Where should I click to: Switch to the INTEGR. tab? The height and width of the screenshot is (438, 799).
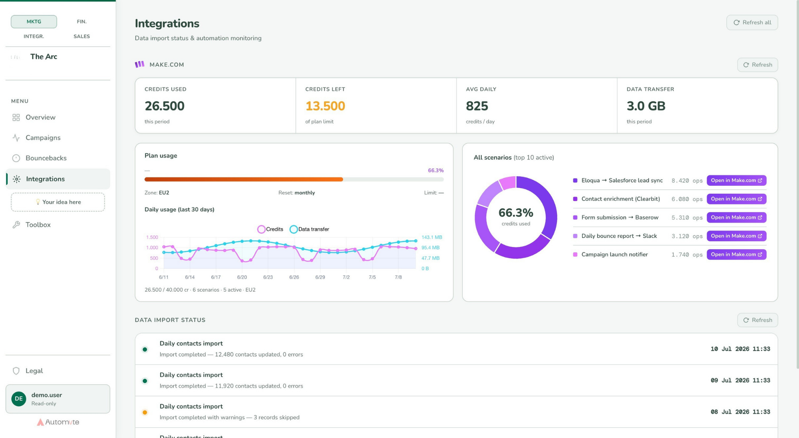point(34,36)
